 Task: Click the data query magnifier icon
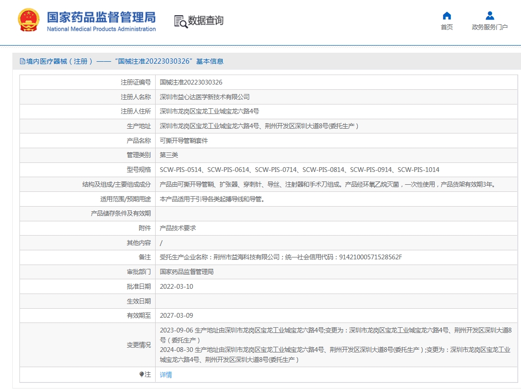181,21
